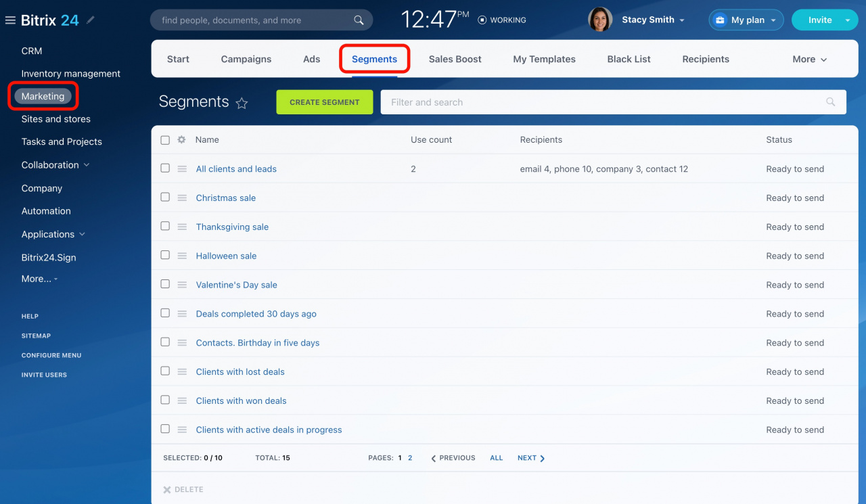Click the 12:47 time clock
Screen dimensions: 866x504
coord(435,20)
